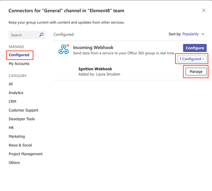212x191 pixels.
Task: Collapse the 1 Configured expander
Action: (192, 59)
